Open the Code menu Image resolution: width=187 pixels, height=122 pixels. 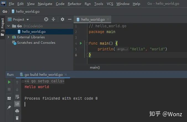pyautogui.click(x=60, y=4)
